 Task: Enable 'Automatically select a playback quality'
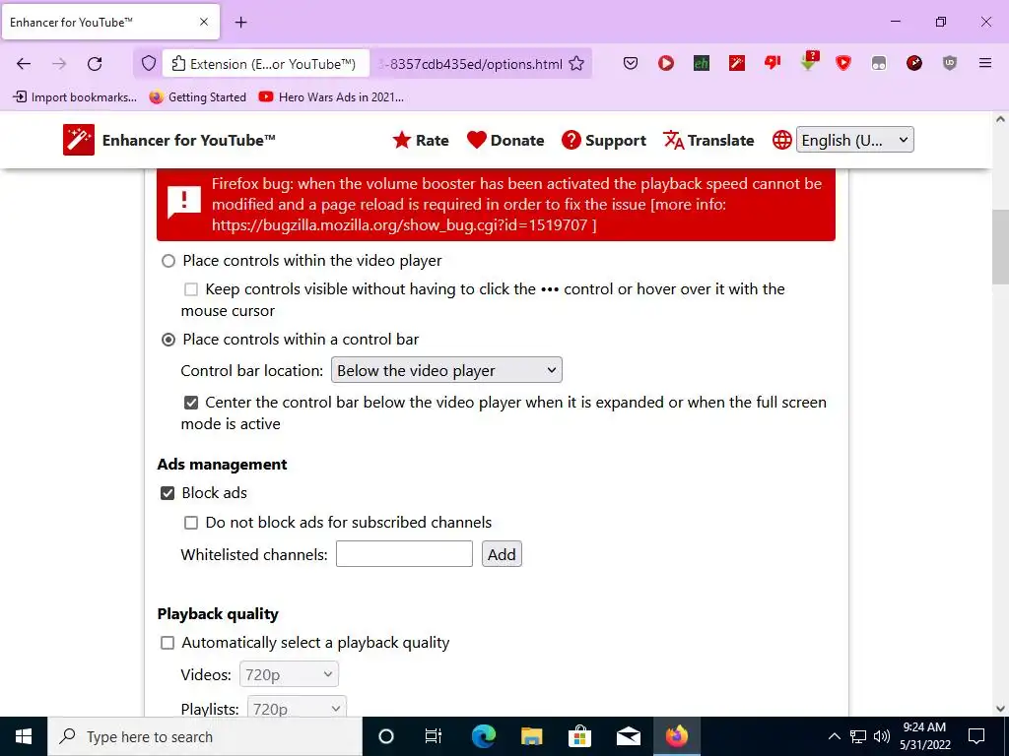(168, 643)
